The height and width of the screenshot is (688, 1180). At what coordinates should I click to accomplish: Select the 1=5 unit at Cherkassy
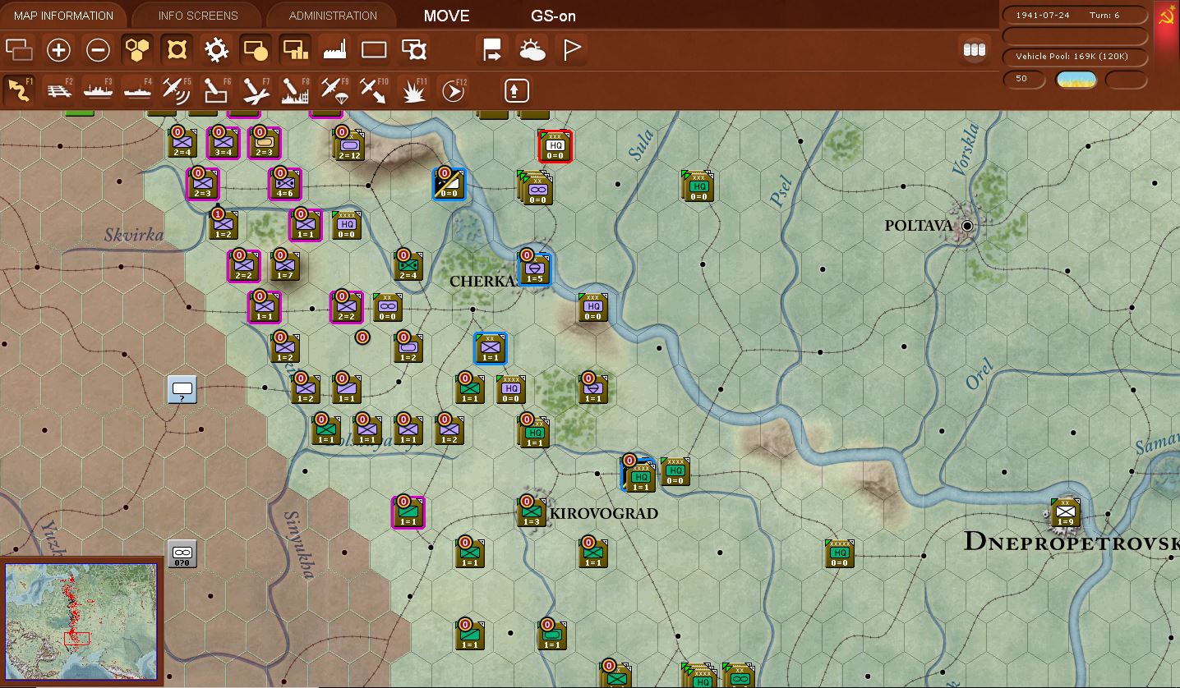coord(535,268)
